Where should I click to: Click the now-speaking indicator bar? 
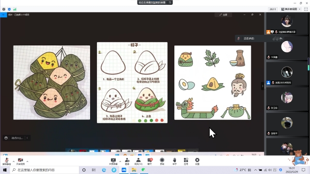point(259,39)
